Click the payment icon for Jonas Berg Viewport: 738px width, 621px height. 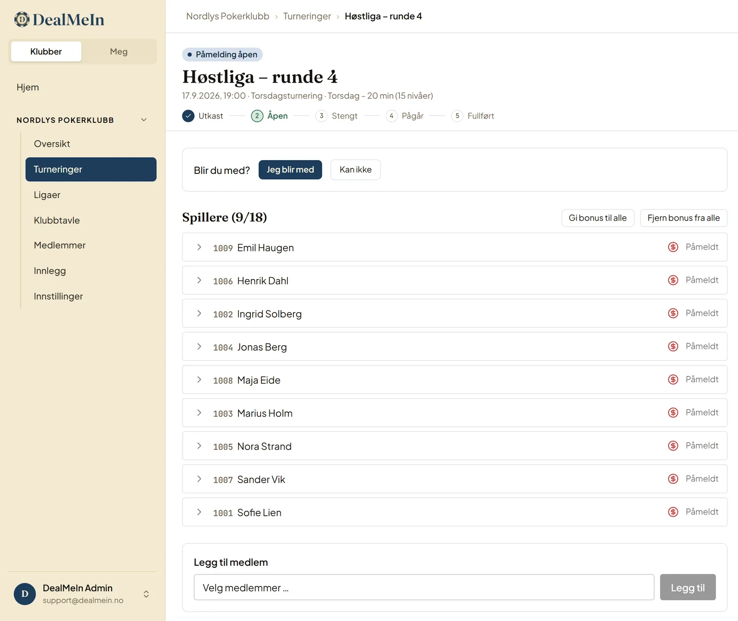tap(673, 346)
